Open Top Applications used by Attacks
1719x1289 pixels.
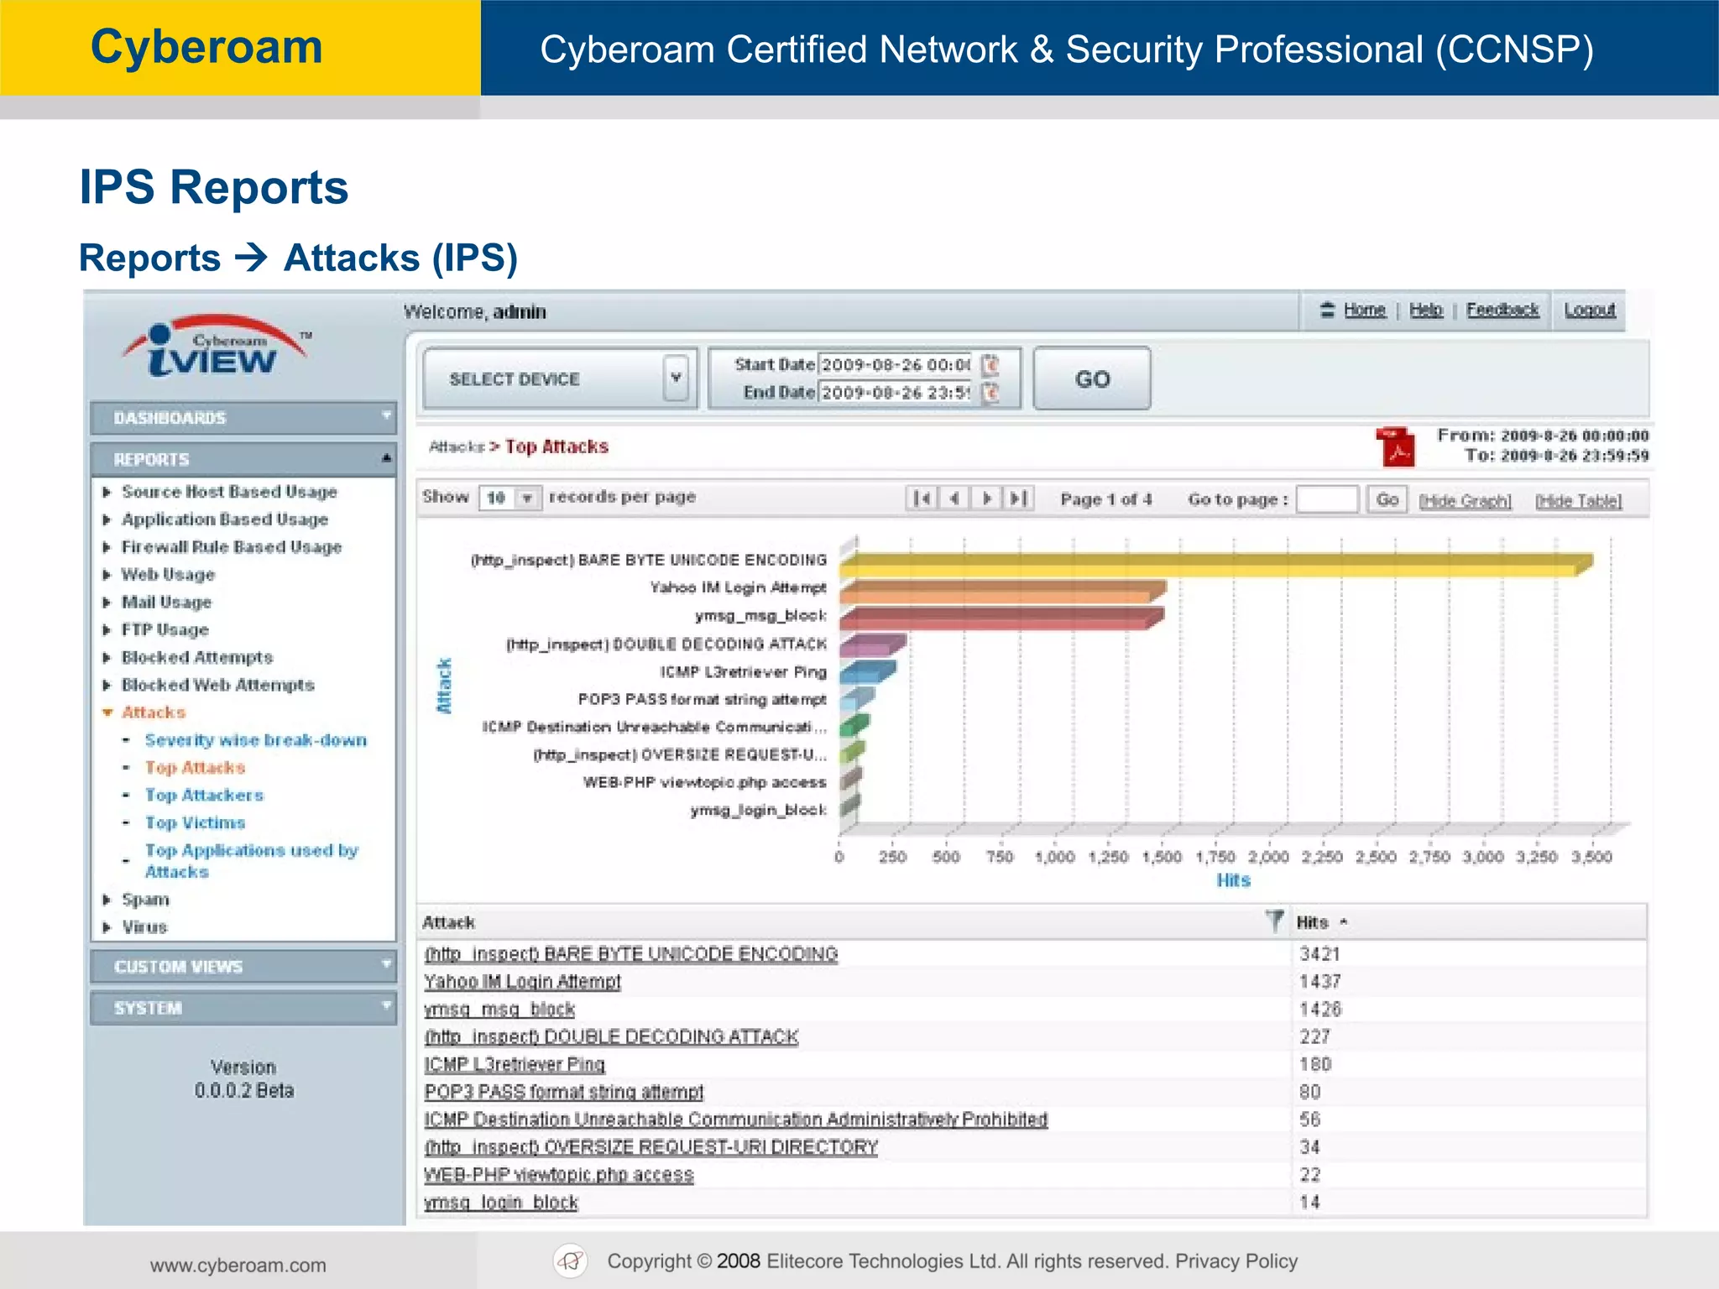(251, 861)
